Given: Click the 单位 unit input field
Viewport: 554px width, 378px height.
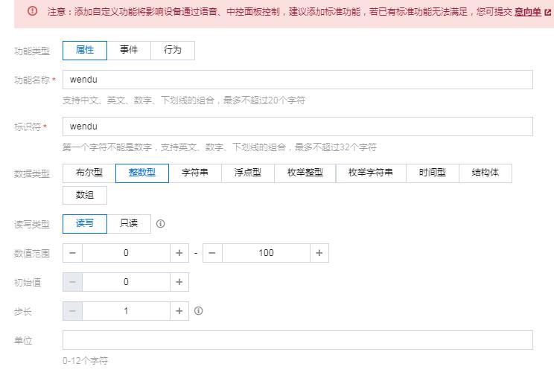Looking at the screenshot, I should click(x=298, y=340).
